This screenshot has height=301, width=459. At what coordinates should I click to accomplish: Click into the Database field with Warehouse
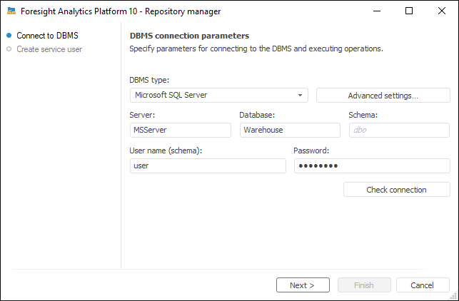point(289,130)
